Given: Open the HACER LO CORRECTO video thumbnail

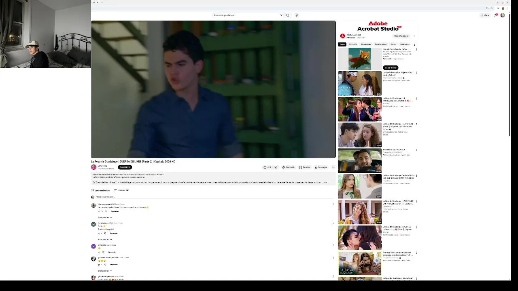Looking at the screenshot, I should pyautogui.click(x=360, y=238).
